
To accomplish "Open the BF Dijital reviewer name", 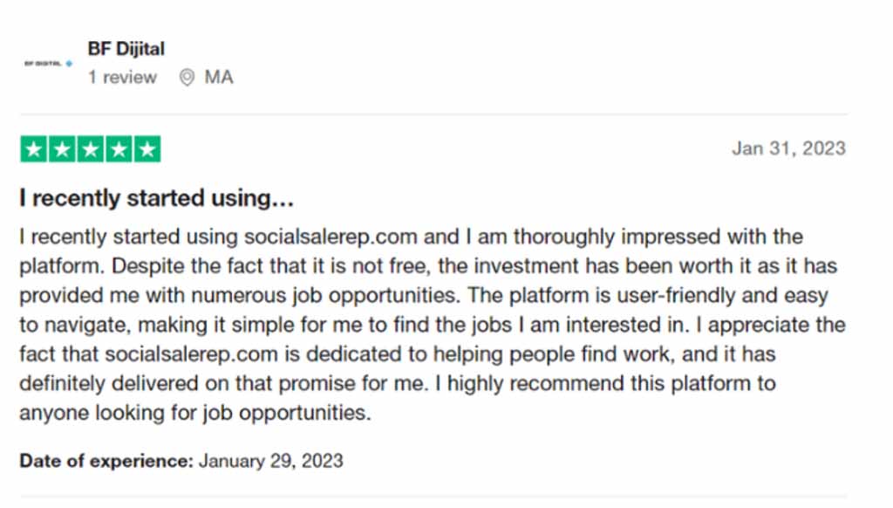I will tap(126, 49).
